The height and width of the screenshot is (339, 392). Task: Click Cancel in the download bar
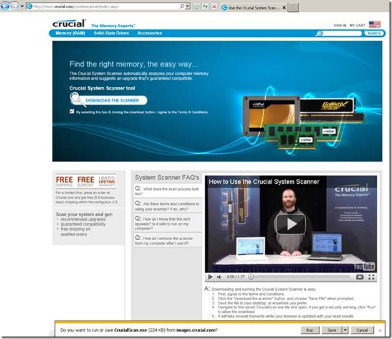362,330
